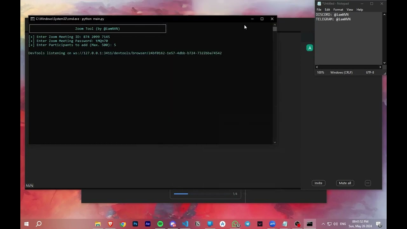Click the Zoom Meeting ID line in cmd

pyautogui.click(x=69, y=37)
